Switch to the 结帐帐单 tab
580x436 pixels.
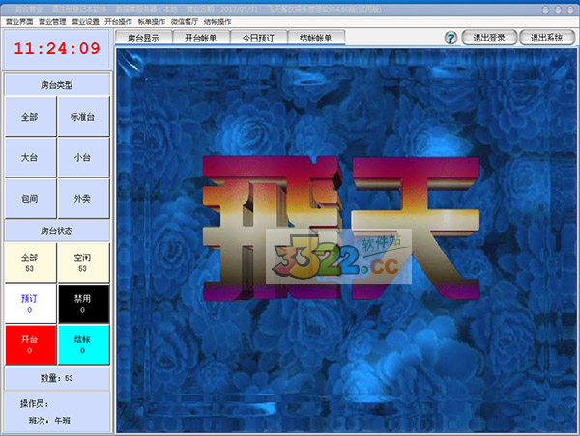pyautogui.click(x=316, y=38)
